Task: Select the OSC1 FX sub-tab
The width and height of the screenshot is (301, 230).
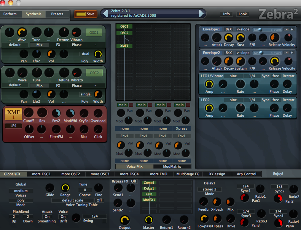Action: coord(58,45)
